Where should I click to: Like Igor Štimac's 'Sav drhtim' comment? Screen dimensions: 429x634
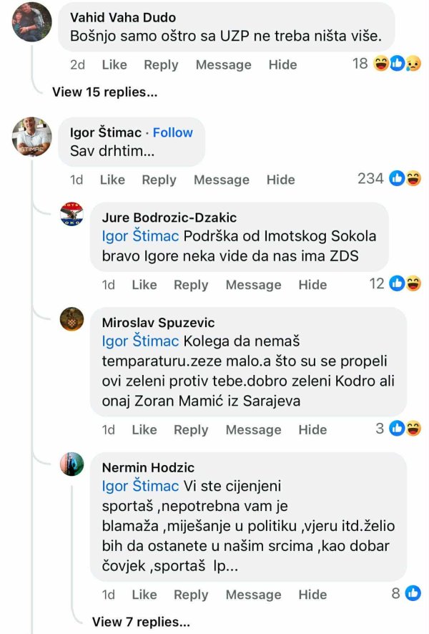tap(112, 180)
